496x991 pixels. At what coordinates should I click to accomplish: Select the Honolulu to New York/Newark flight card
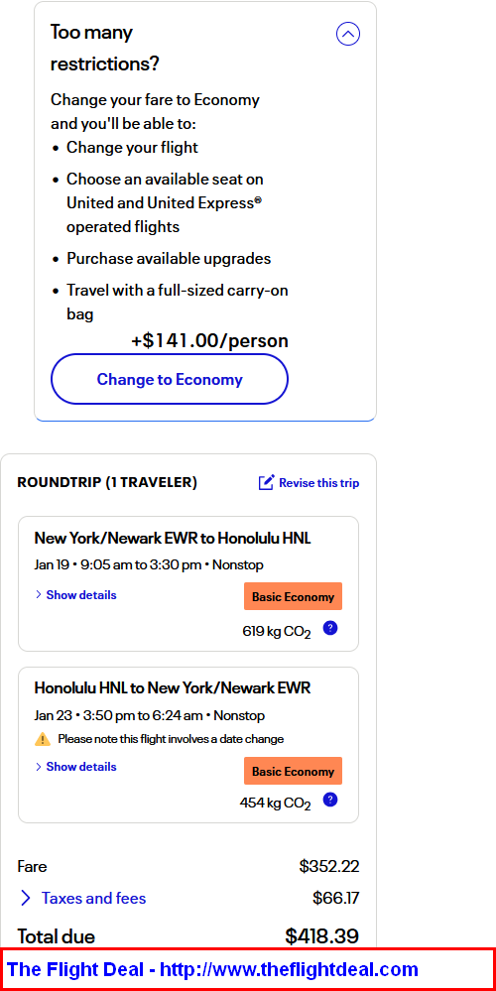(x=188, y=745)
